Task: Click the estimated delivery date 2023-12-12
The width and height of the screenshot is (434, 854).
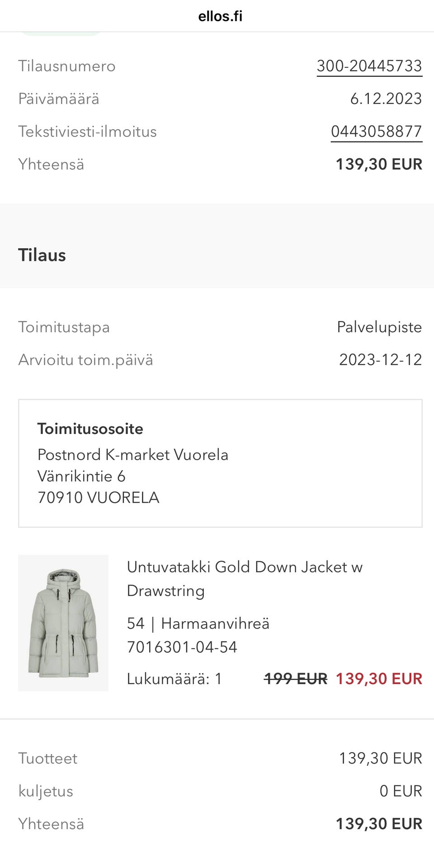Action: point(380,360)
